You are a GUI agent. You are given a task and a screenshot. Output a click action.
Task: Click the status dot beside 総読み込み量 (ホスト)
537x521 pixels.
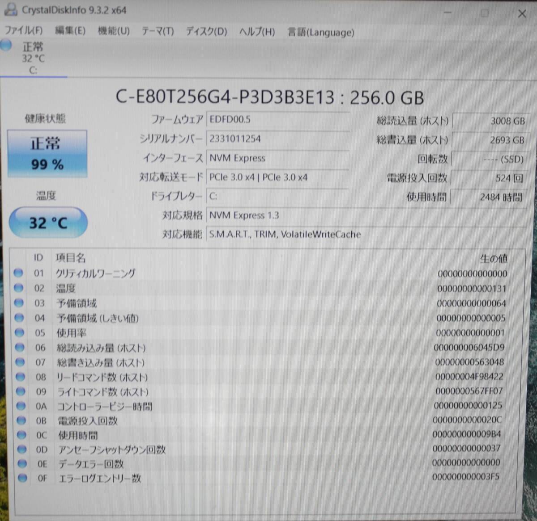pyautogui.click(x=19, y=347)
